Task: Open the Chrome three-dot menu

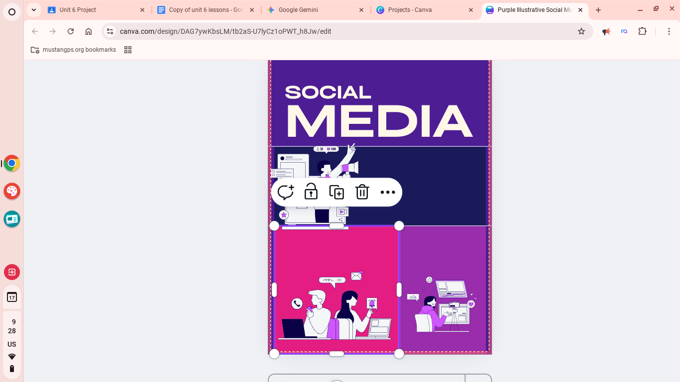Action: pos(669,31)
